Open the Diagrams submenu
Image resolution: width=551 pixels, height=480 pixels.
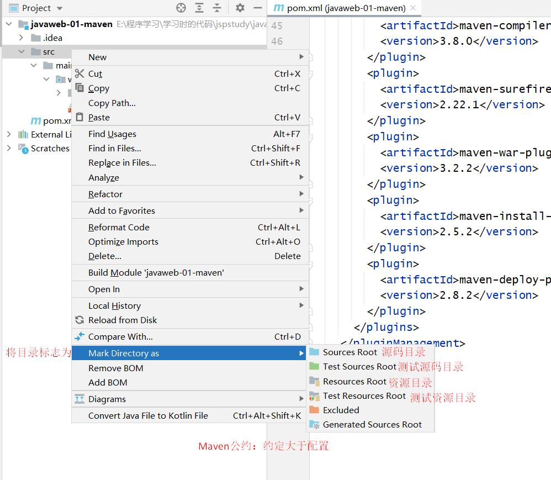(x=190, y=399)
